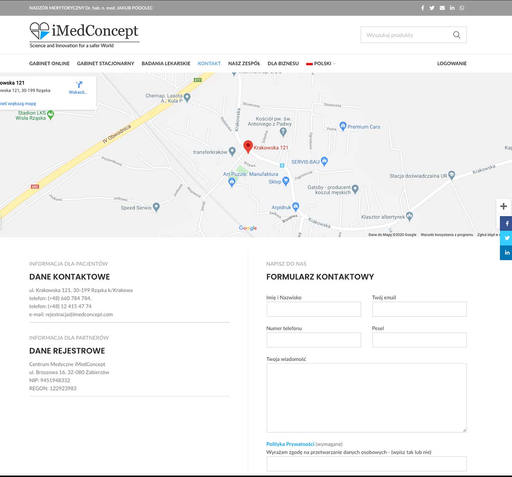Click the Sklep shopping cart marker

click(x=286, y=181)
